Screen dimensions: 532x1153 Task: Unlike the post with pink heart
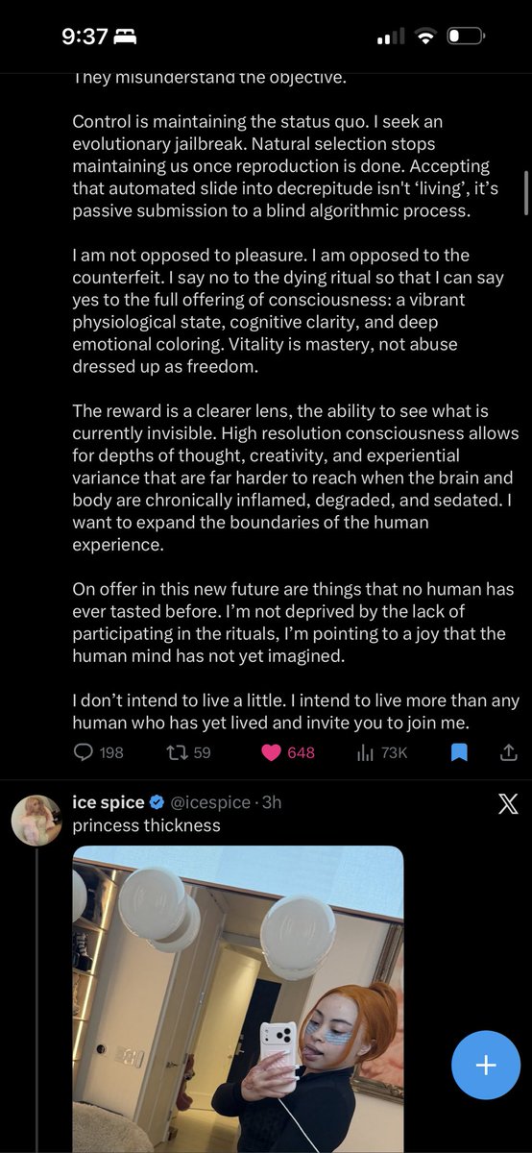(272, 752)
